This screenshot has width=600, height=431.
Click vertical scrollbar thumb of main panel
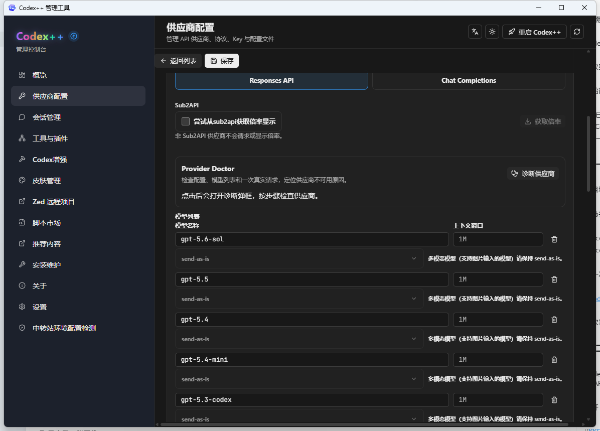(x=588, y=153)
